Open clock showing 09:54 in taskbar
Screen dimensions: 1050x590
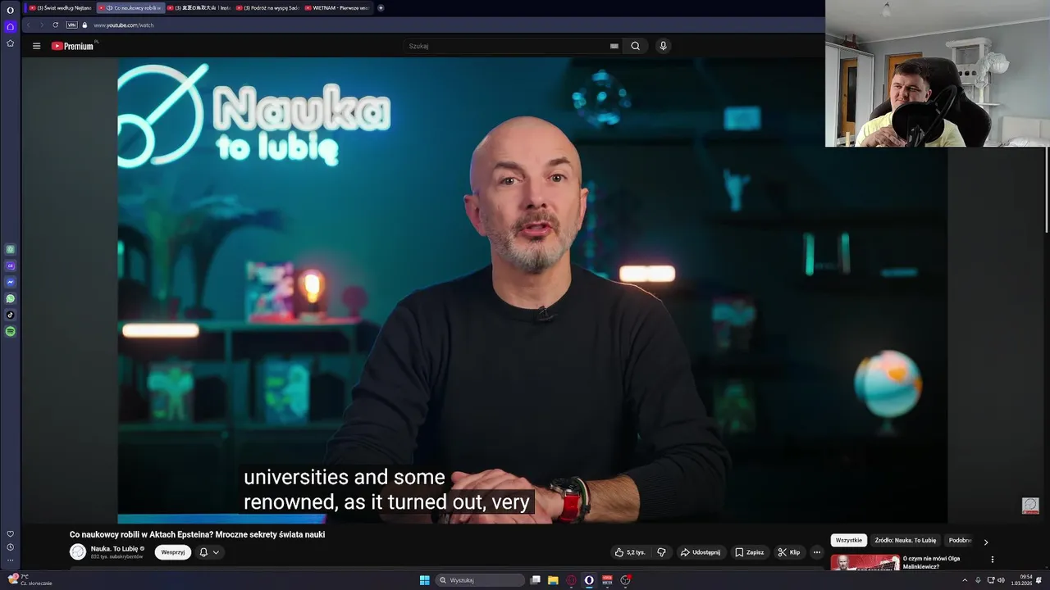coord(1021,580)
